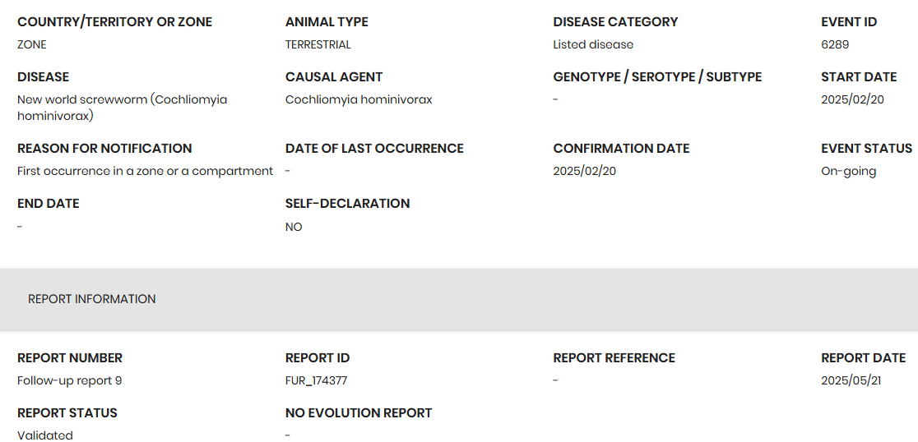Click the confirmation date value 2025/02/20
918x442 pixels.
pyautogui.click(x=584, y=171)
